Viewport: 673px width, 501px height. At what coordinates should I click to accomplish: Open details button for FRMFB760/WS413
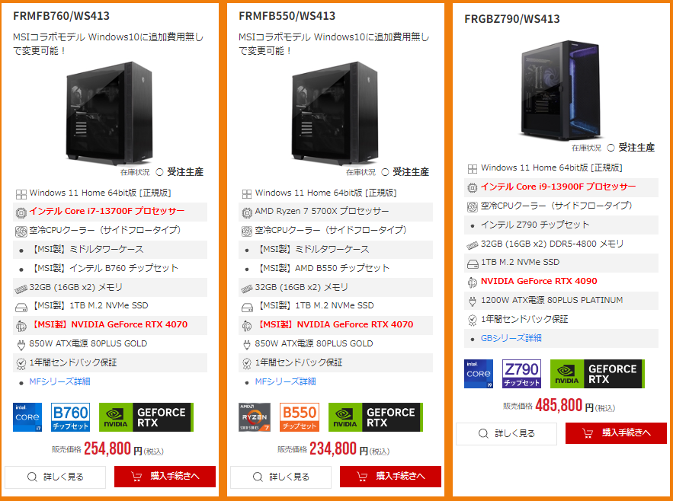click(x=56, y=477)
